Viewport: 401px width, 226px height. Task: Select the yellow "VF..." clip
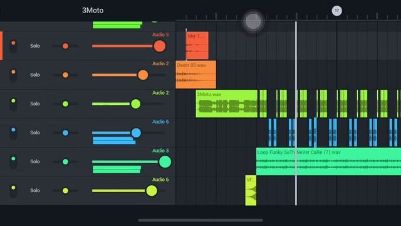pos(251,190)
